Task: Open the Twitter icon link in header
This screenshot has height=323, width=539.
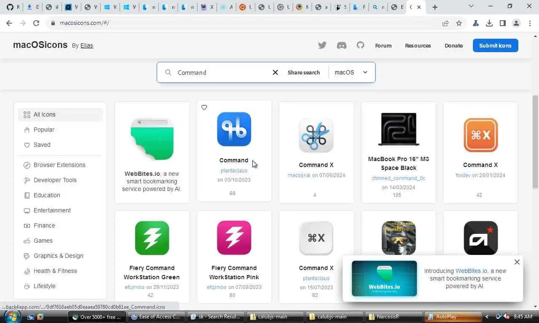Action: [322, 45]
